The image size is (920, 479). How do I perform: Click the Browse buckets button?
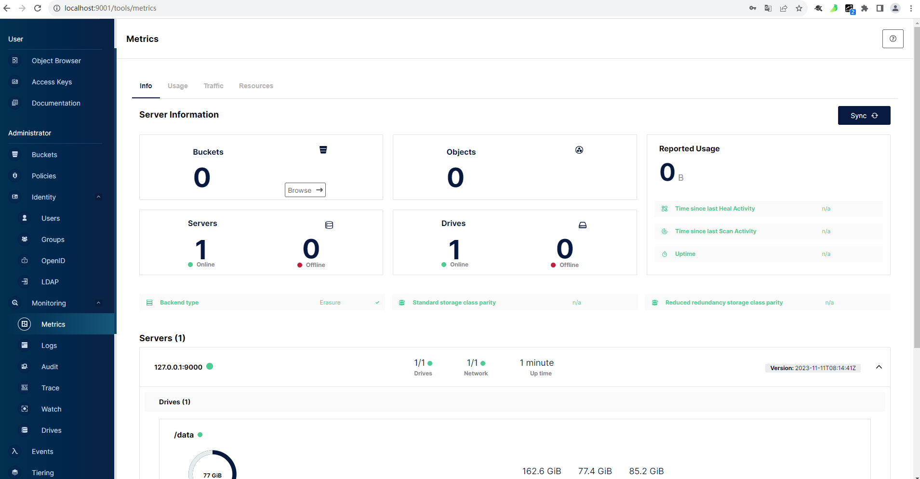click(x=305, y=190)
